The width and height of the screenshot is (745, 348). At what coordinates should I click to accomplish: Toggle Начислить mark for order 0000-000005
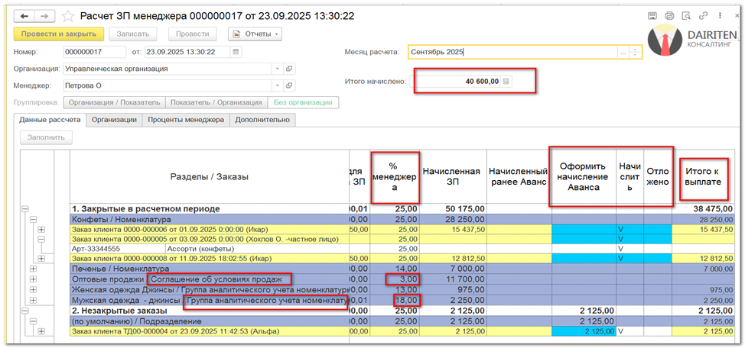(x=630, y=239)
